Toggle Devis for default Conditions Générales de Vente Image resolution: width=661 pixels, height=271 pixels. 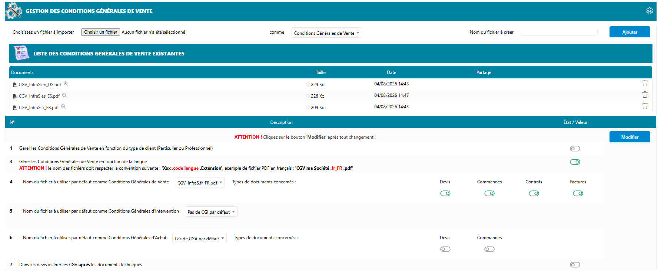[445, 193]
